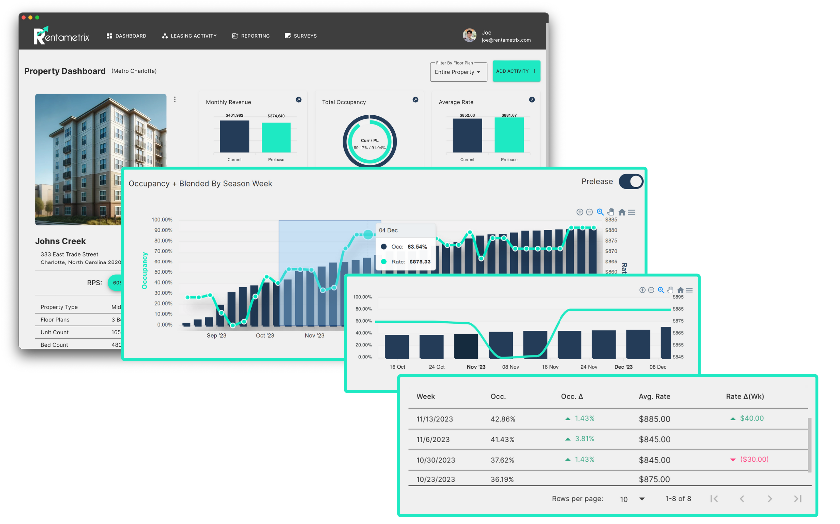Click zoom-out icon on the lower chart toolbar

coord(651,290)
